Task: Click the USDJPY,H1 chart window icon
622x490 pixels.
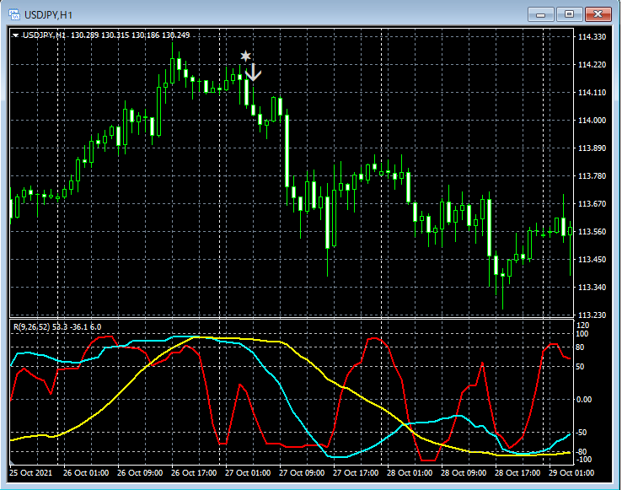Action: [x=14, y=14]
